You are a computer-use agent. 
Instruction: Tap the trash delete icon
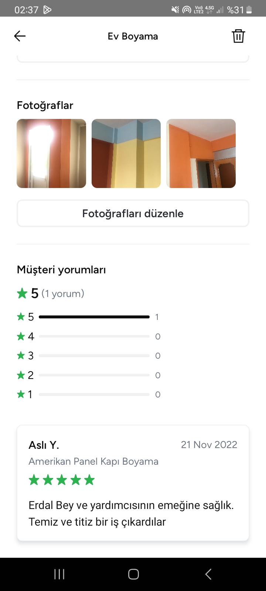click(x=238, y=36)
